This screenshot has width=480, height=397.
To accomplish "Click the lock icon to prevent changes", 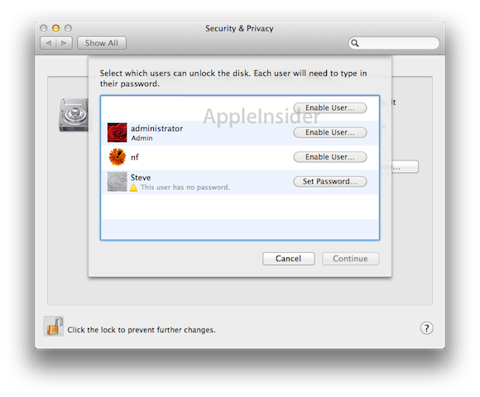I will pyautogui.click(x=54, y=327).
